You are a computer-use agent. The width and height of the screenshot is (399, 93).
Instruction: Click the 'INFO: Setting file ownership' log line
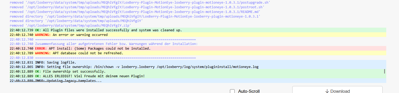coord(198,67)
